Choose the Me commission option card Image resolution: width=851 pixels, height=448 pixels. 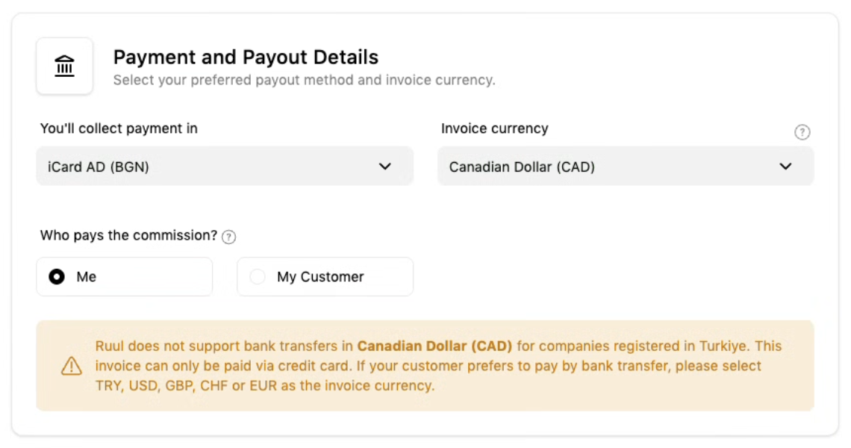click(x=124, y=277)
